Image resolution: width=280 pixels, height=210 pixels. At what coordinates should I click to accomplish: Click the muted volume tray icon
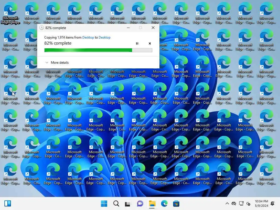248,203
